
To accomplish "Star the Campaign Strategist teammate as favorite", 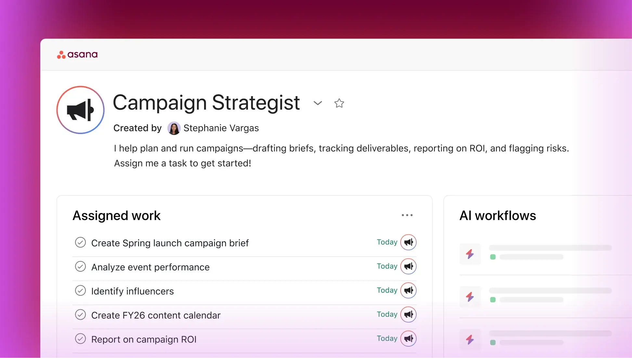I will tap(339, 103).
